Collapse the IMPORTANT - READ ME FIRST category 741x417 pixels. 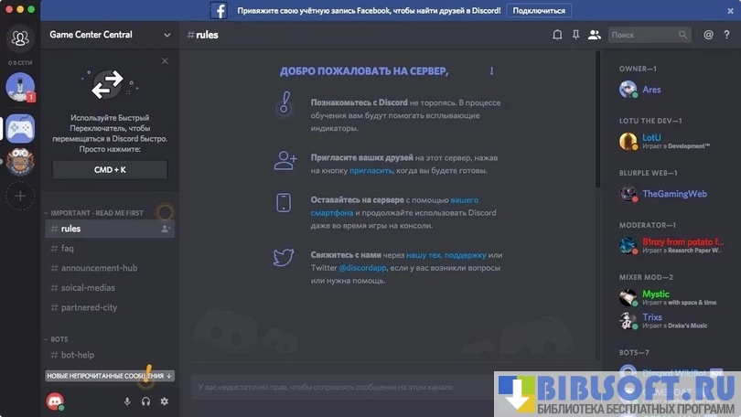tap(96, 212)
